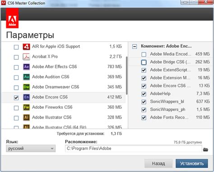Click the Установить install button

(192, 163)
